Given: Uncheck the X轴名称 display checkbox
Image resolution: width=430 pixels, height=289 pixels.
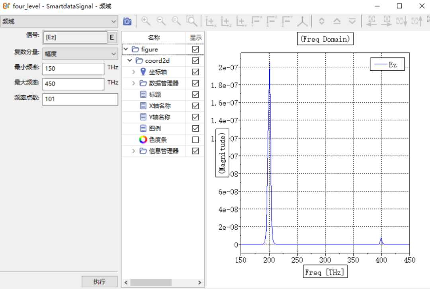Looking at the screenshot, I should coord(195,106).
